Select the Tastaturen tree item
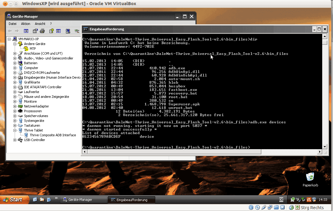 pos(32,126)
